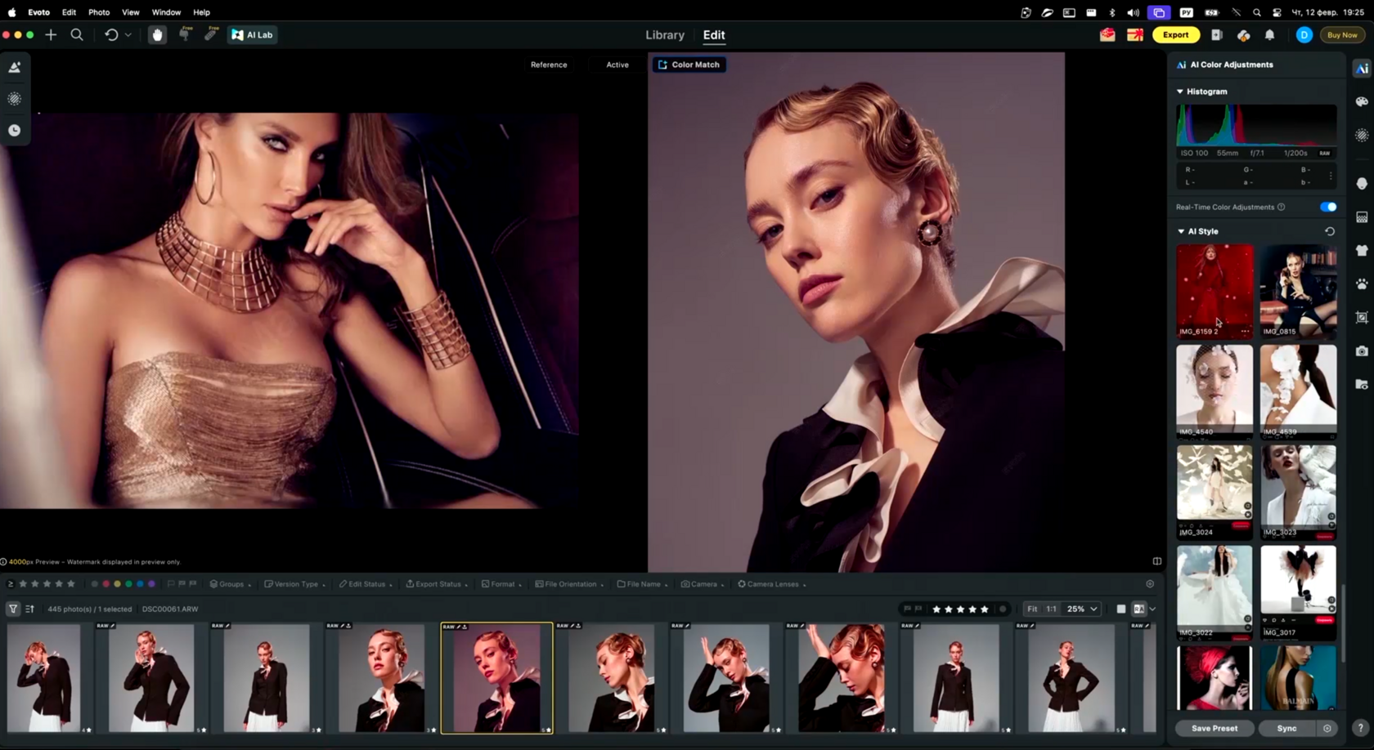Open the clothing T-shirt panel icon
The height and width of the screenshot is (750, 1374).
1362,251
